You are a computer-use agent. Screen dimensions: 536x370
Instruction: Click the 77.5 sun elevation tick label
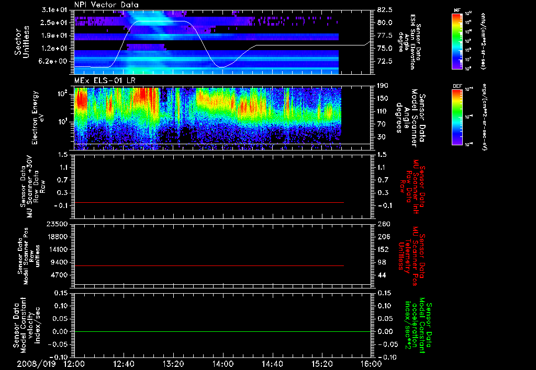coord(385,36)
